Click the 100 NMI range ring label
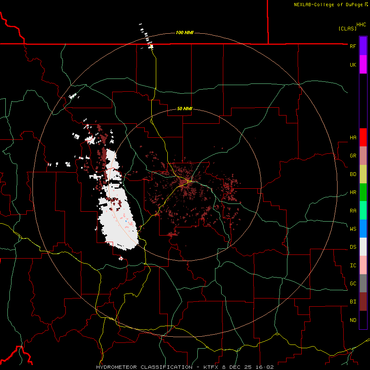The width and height of the screenshot is (370, 370). point(185,32)
